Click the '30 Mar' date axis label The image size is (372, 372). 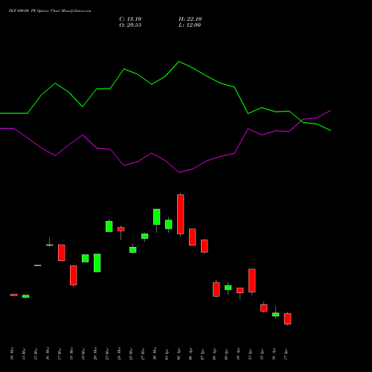coord(155,353)
